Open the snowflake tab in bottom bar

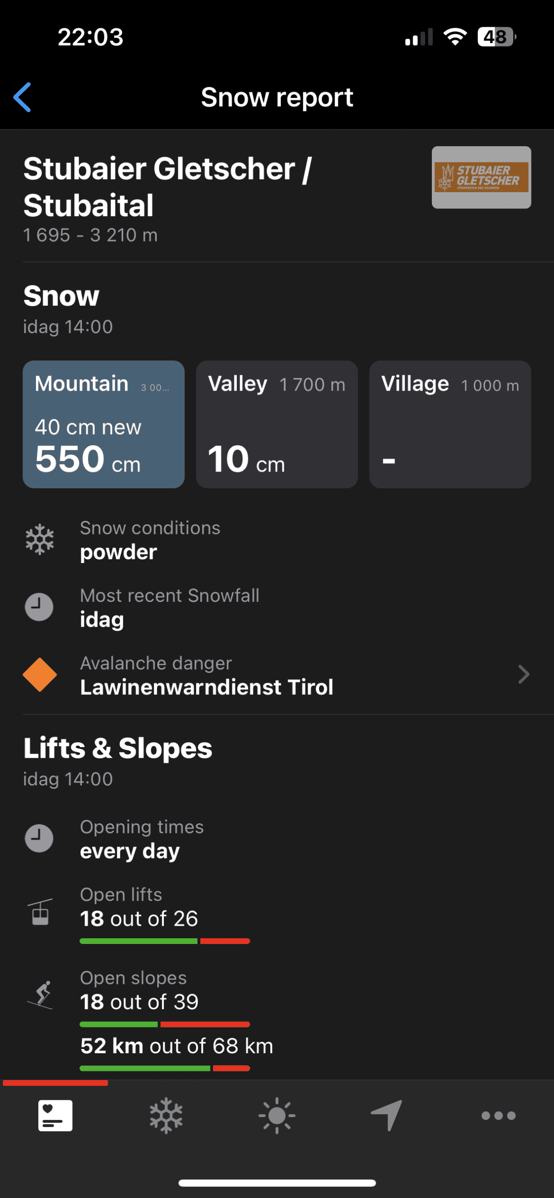coord(166,1116)
